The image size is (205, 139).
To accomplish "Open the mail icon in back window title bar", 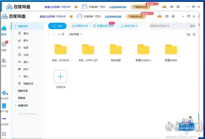I will 172,7.
